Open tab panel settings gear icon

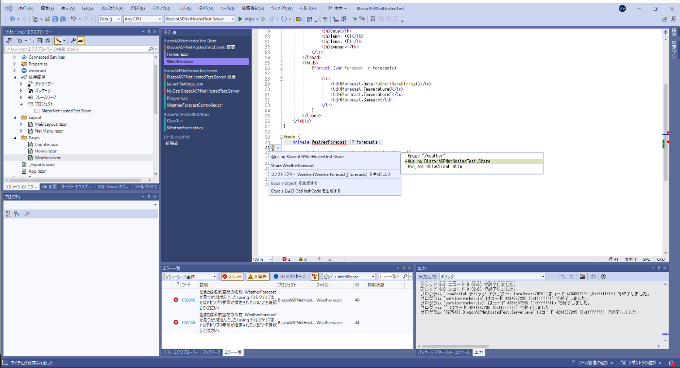coord(174,32)
